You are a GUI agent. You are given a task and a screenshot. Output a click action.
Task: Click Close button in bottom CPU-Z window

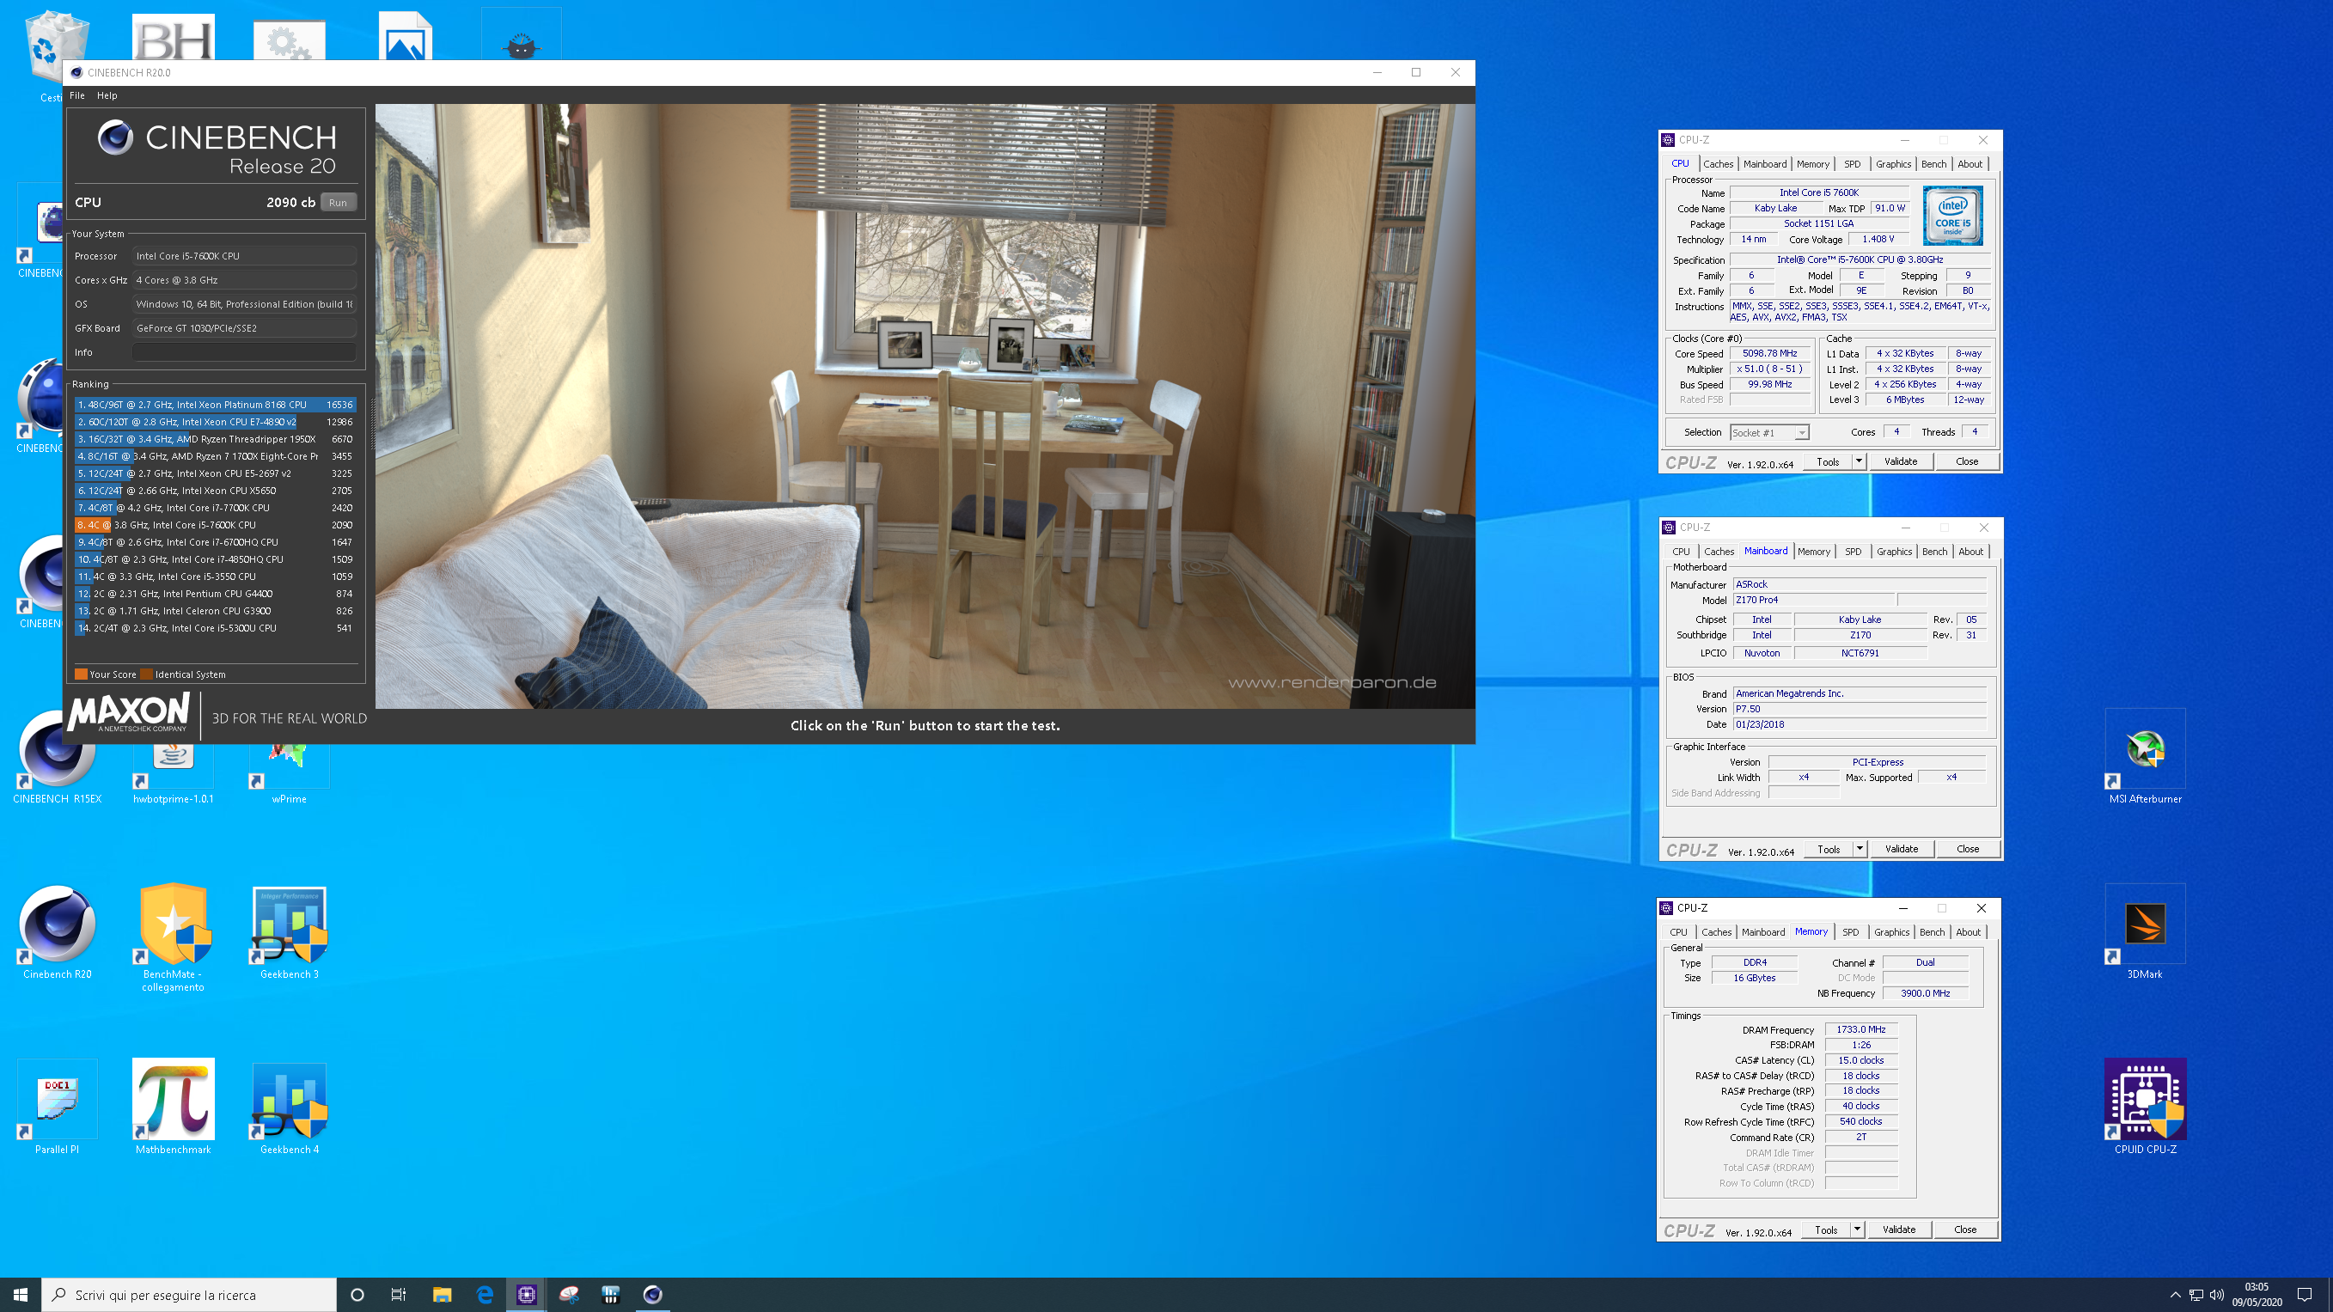(1964, 1230)
